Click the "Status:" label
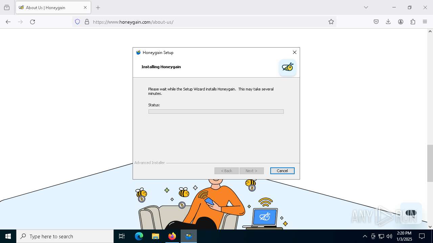Image resolution: width=433 pixels, height=243 pixels. click(x=154, y=105)
